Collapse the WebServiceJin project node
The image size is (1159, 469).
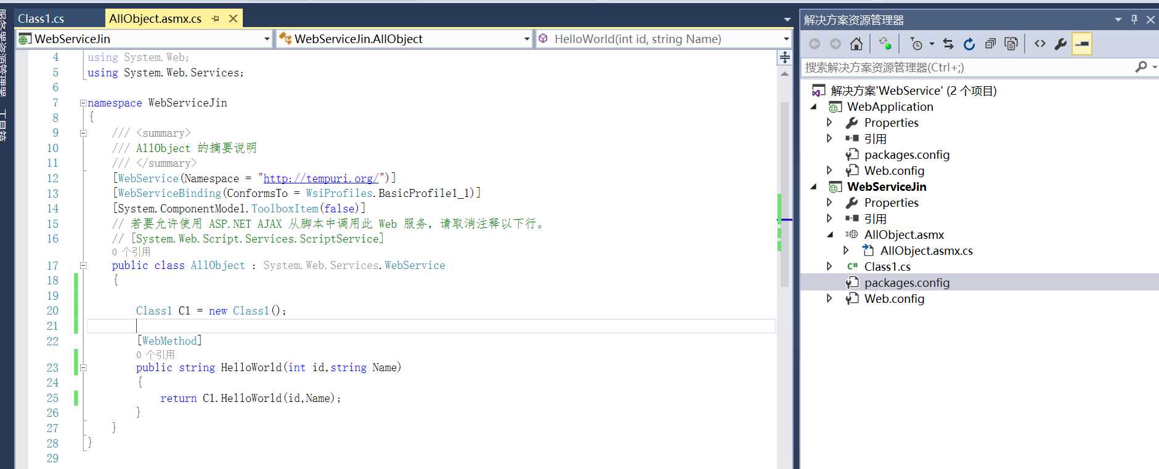[x=813, y=186]
